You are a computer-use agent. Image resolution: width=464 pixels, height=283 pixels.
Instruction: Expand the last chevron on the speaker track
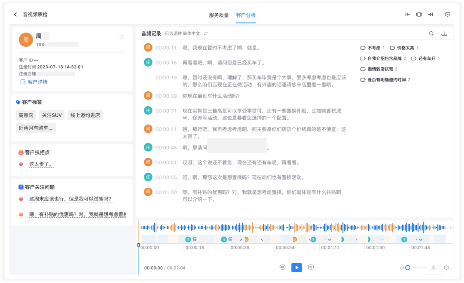tap(421, 240)
